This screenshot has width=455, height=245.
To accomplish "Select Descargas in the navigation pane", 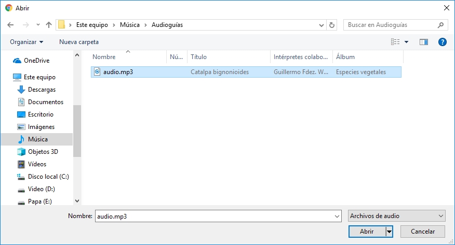I will (x=42, y=90).
